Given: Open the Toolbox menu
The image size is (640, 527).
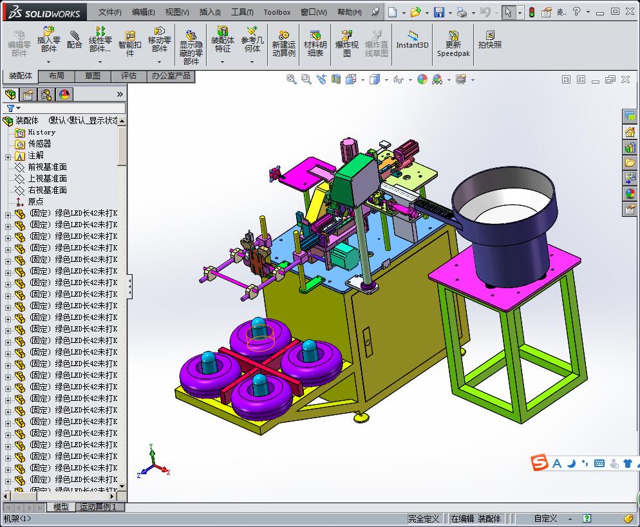Looking at the screenshot, I should 277,12.
